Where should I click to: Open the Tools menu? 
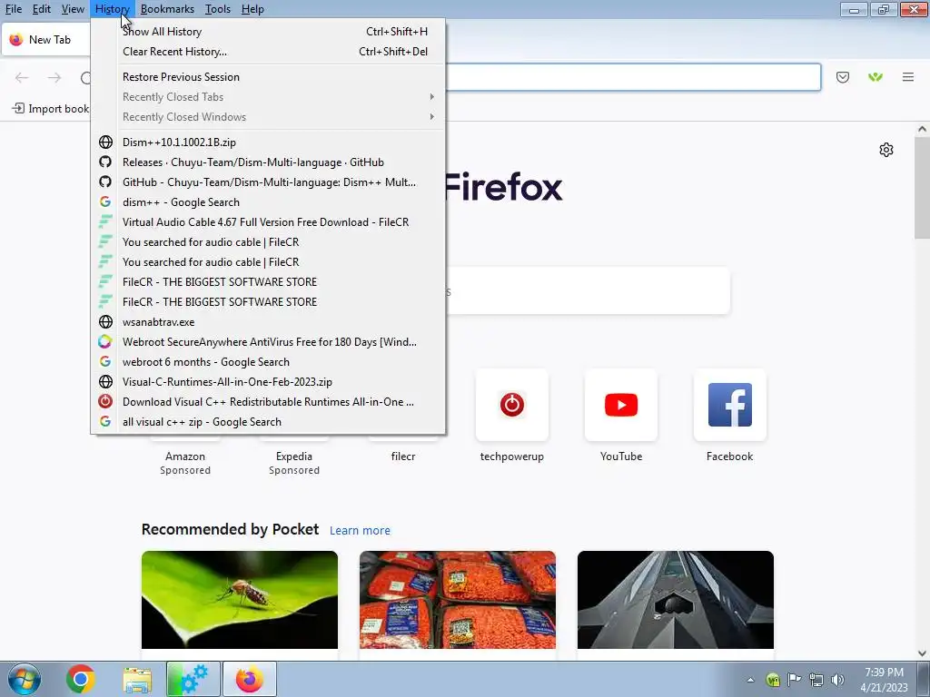(218, 9)
